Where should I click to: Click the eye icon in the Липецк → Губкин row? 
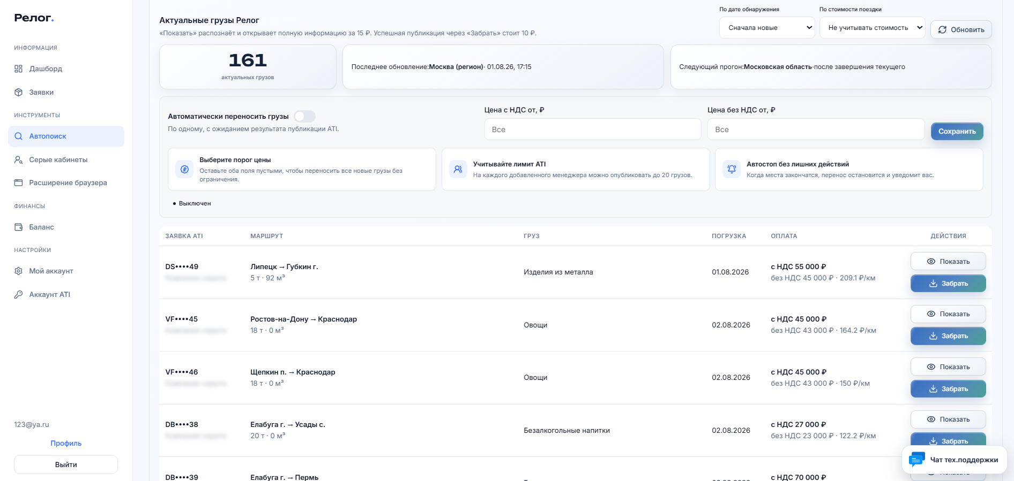click(931, 262)
